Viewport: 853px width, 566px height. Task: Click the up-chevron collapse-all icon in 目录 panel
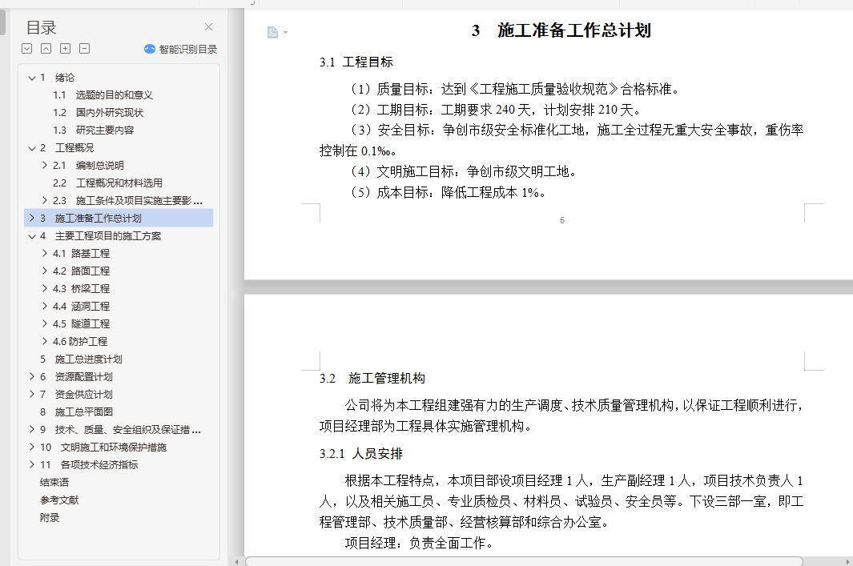[x=46, y=48]
